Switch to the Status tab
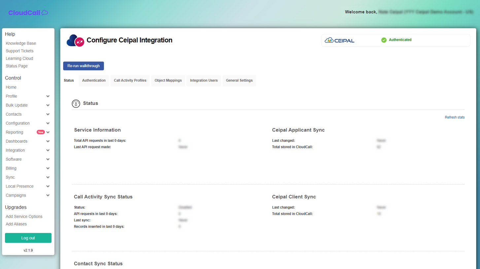The width and height of the screenshot is (480, 269). tap(69, 80)
